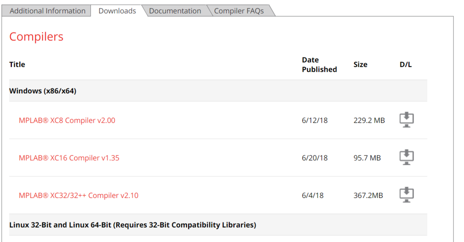Download the MPLAB XC8 Compiler v2.00 installer icon
The image size is (464, 242).
[406, 120]
